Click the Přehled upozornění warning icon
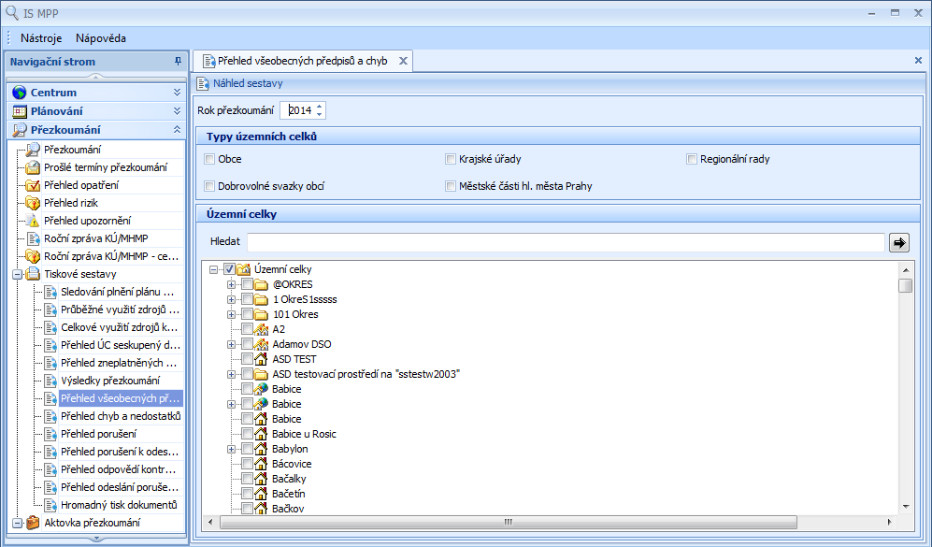 33,221
